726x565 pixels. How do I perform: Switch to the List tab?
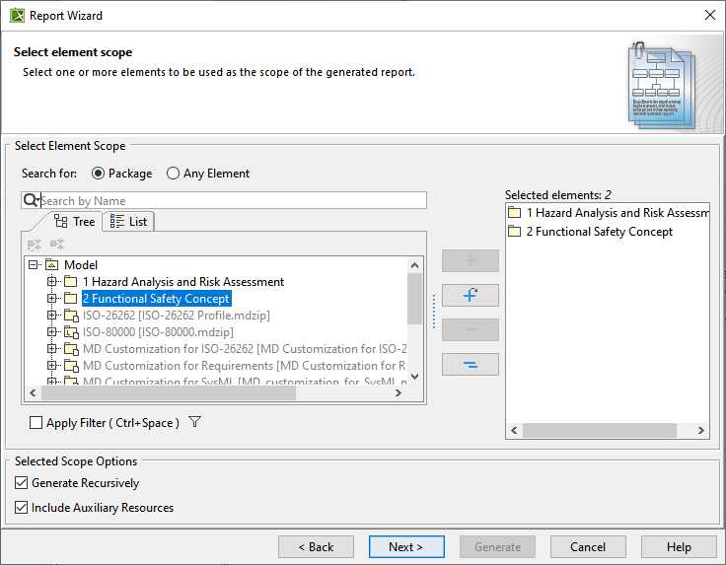(129, 222)
